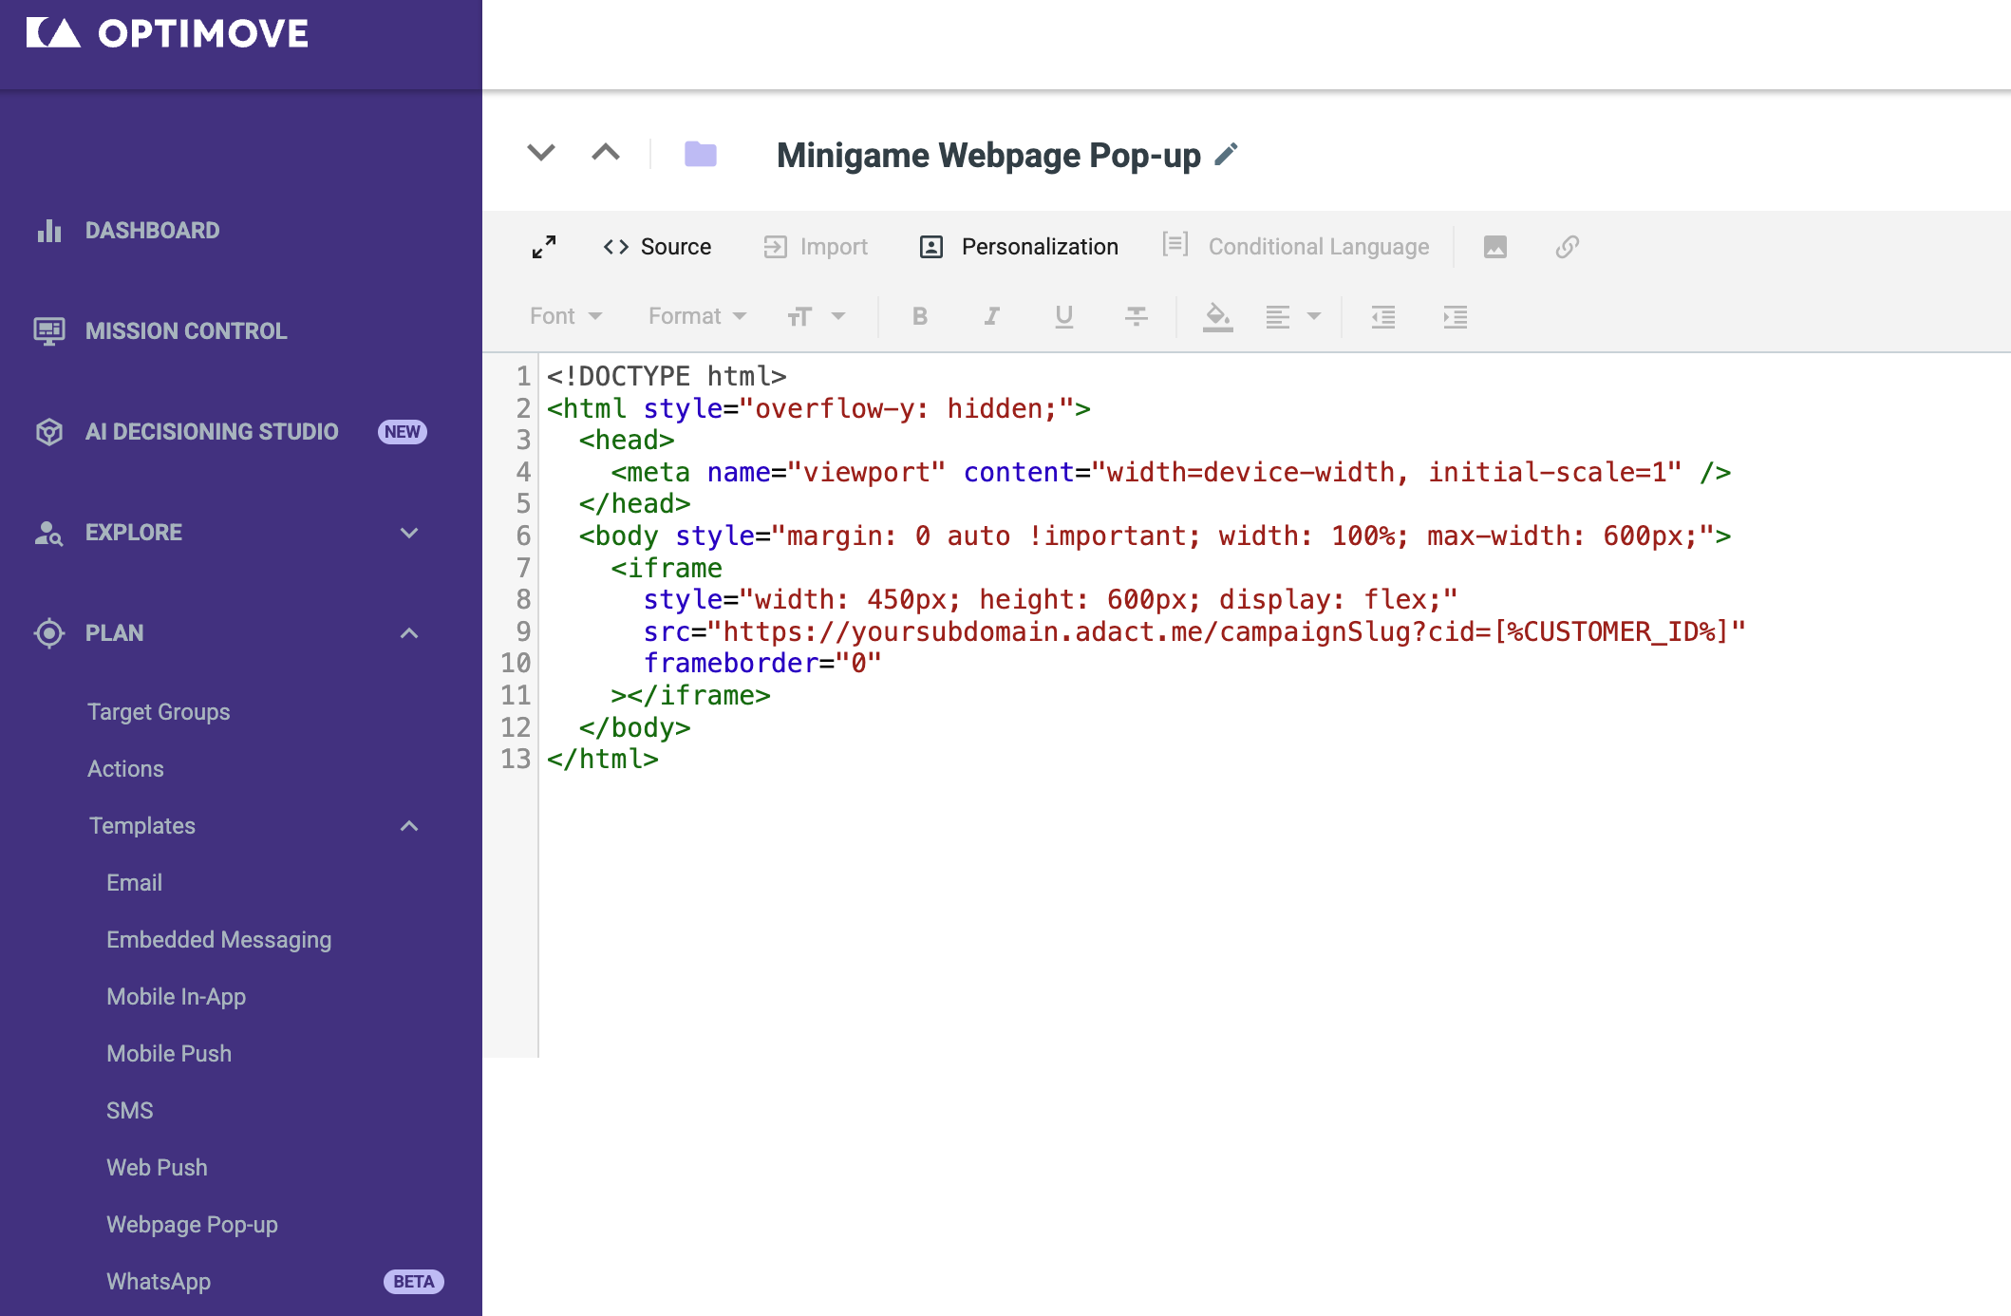Collapse the Plan menu section
This screenshot has height=1316, width=2011.
coord(409,633)
